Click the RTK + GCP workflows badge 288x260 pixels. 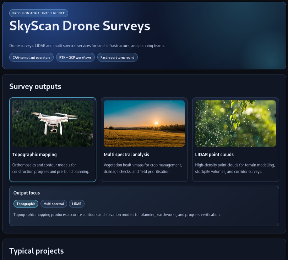coord(75,57)
